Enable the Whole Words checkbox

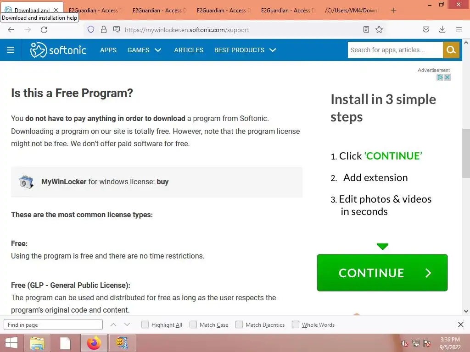click(296, 324)
